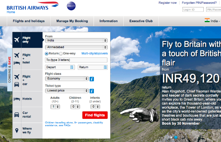Screen dimensions: 221x142
Task: Click the Car rental car icon
Action: (x=17, y=115)
